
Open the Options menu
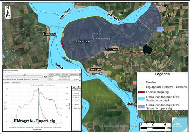coord(10,73)
